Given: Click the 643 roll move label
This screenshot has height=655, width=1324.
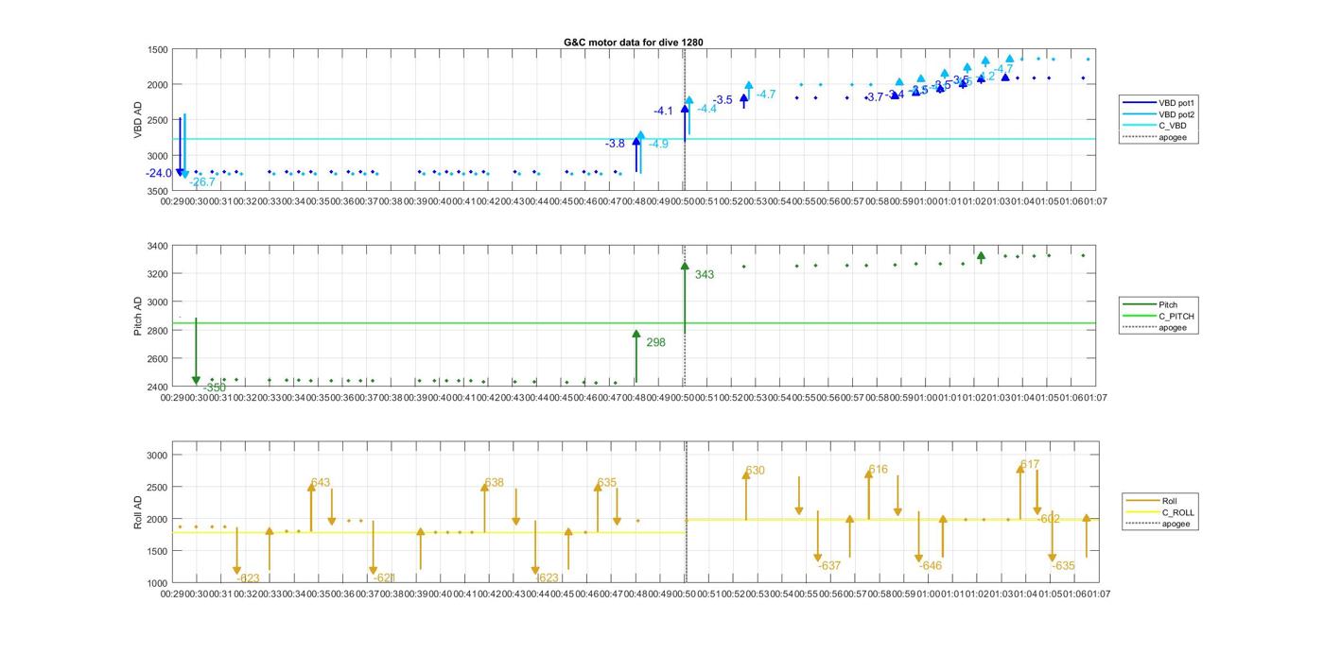Looking at the screenshot, I should (x=321, y=483).
